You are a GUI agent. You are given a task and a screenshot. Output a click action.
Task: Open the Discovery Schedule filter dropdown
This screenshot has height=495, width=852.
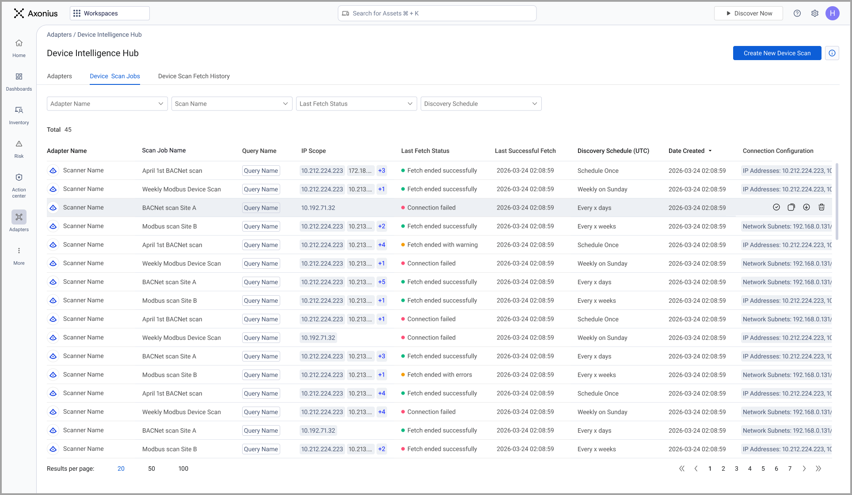click(481, 104)
